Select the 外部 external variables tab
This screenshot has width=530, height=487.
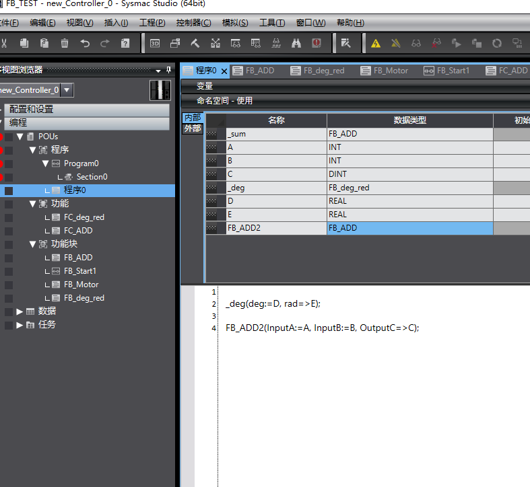pos(193,128)
